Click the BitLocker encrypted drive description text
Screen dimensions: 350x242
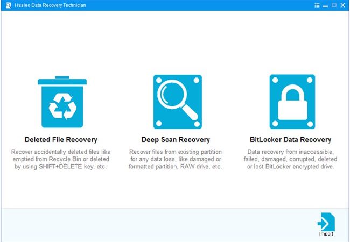point(290,159)
